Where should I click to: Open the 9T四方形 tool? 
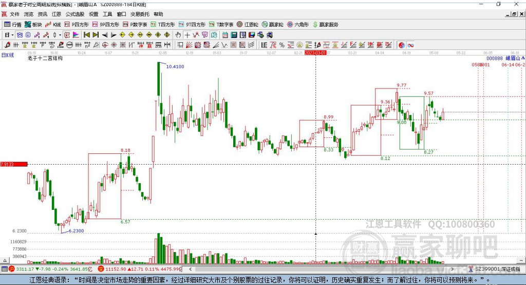tap(192, 25)
